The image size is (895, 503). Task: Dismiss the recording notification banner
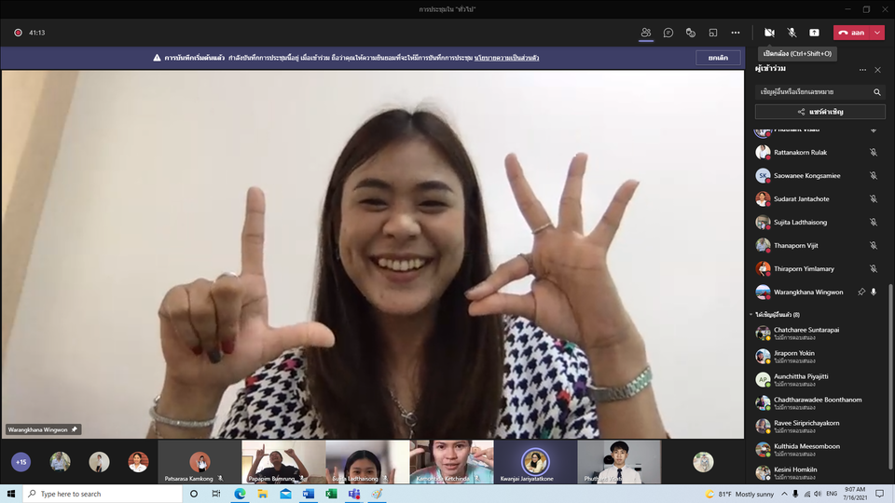pyautogui.click(x=718, y=58)
